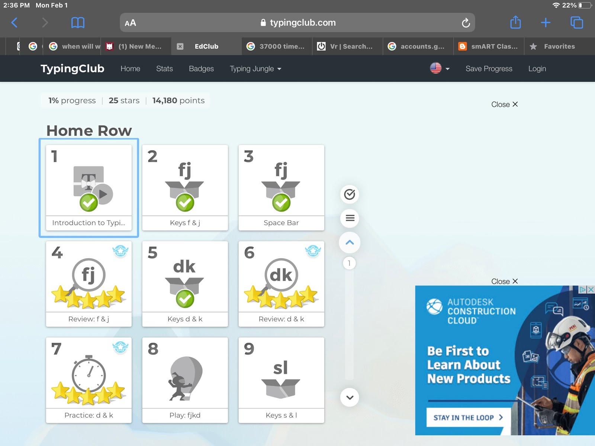595x446 pixels.
Task: Click the lesson list view icon
Action: click(x=349, y=218)
